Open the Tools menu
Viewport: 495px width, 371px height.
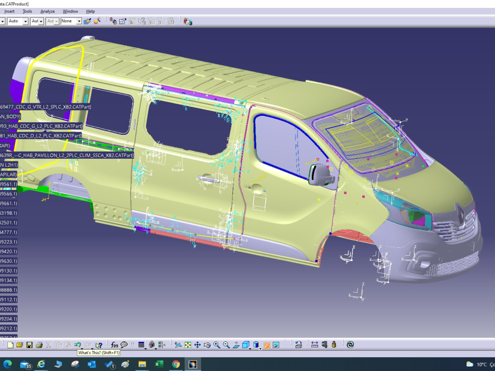27,11
